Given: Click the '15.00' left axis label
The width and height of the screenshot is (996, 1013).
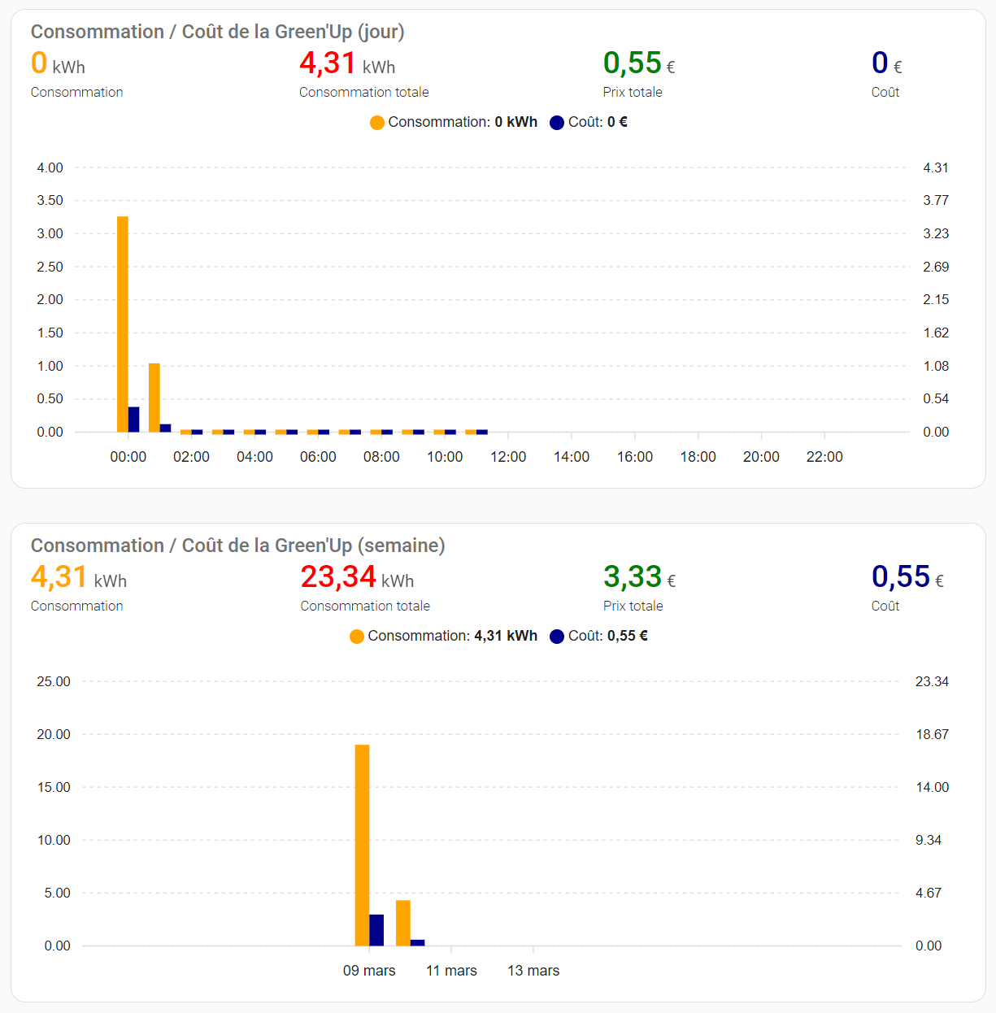Looking at the screenshot, I should pyautogui.click(x=54, y=788).
